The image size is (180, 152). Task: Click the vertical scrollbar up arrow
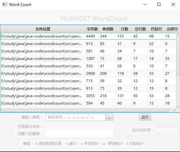pyautogui.click(x=178, y=34)
